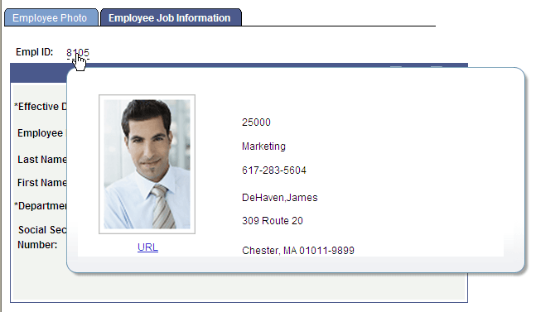Image resolution: width=536 pixels, height=312 pixels.
Task: Click the Empl ID label
Action: (35, 52)
